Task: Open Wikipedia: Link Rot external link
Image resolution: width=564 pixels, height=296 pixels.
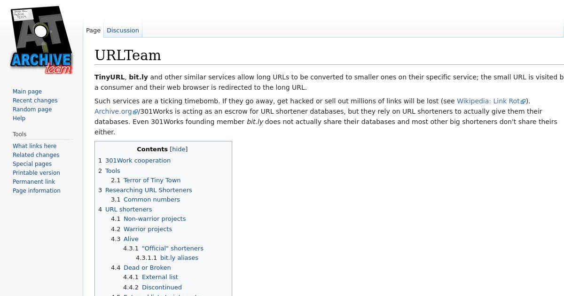Action: pyautogui.click(x=491, y=101)
